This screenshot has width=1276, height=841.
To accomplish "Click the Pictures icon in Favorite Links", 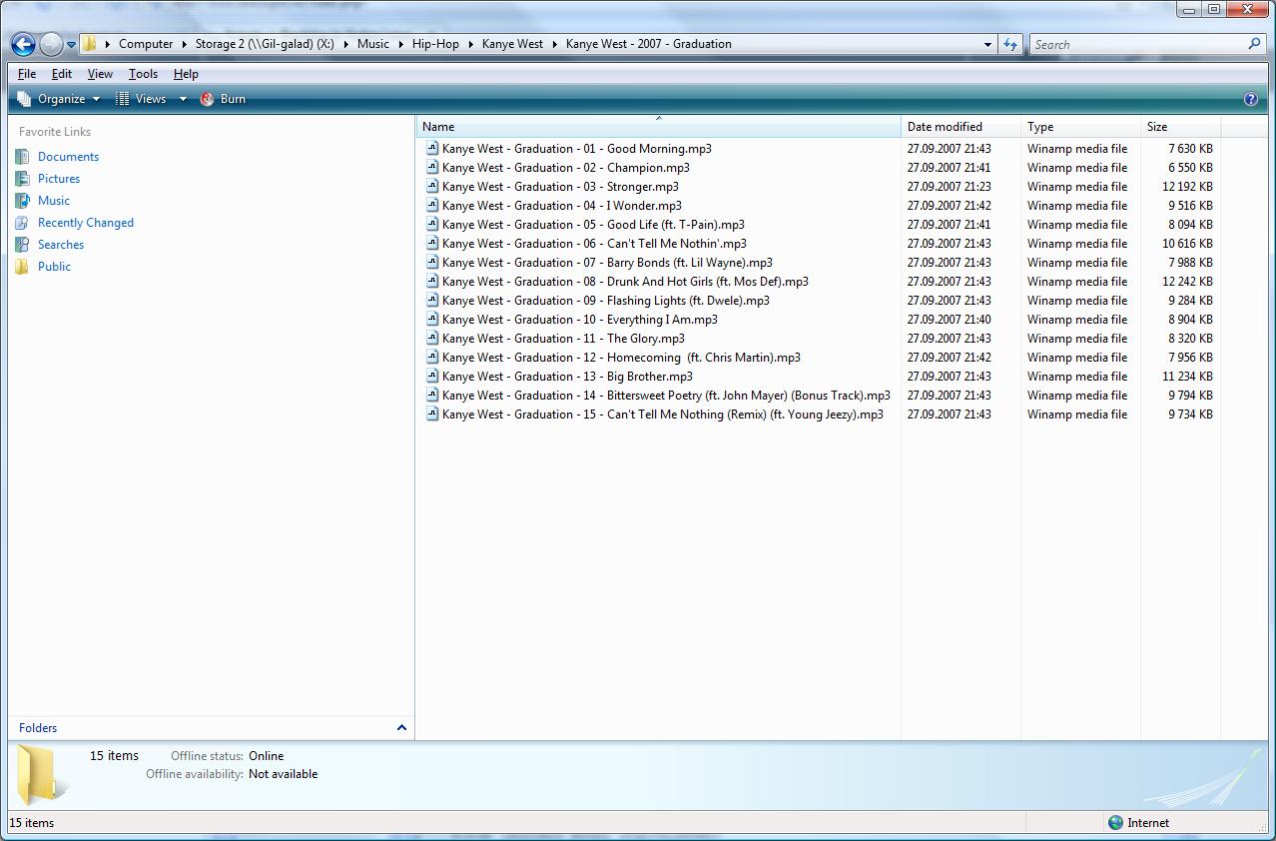I will pyautogui.click(x=22, y=179).
